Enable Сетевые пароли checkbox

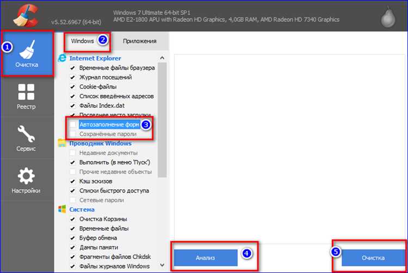pyautogui.click(x=72, y=200)
